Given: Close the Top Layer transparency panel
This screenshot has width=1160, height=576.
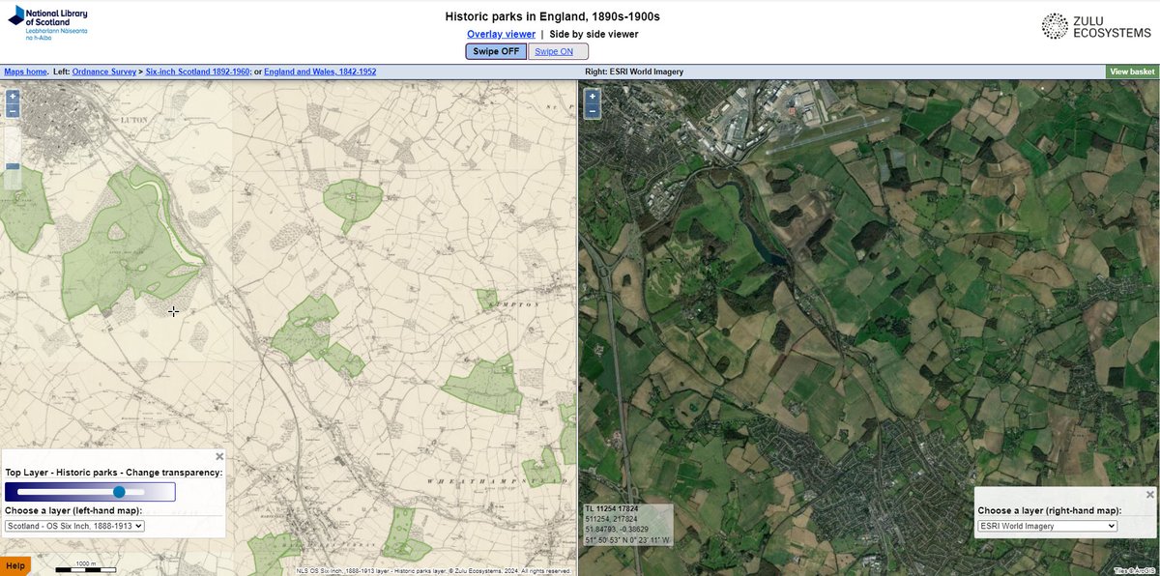Looking at the screenshot, I should [x=218, y=455].
